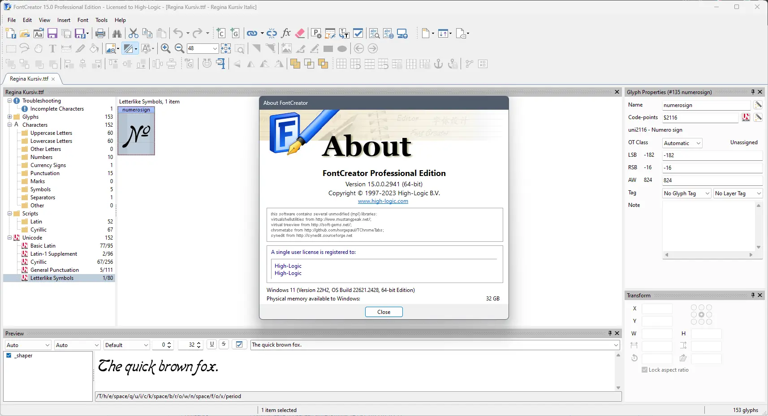Open the Print dialog from the toolbar
The width and height of the screenshot is (768, 416).
click(x=100, y=33)
